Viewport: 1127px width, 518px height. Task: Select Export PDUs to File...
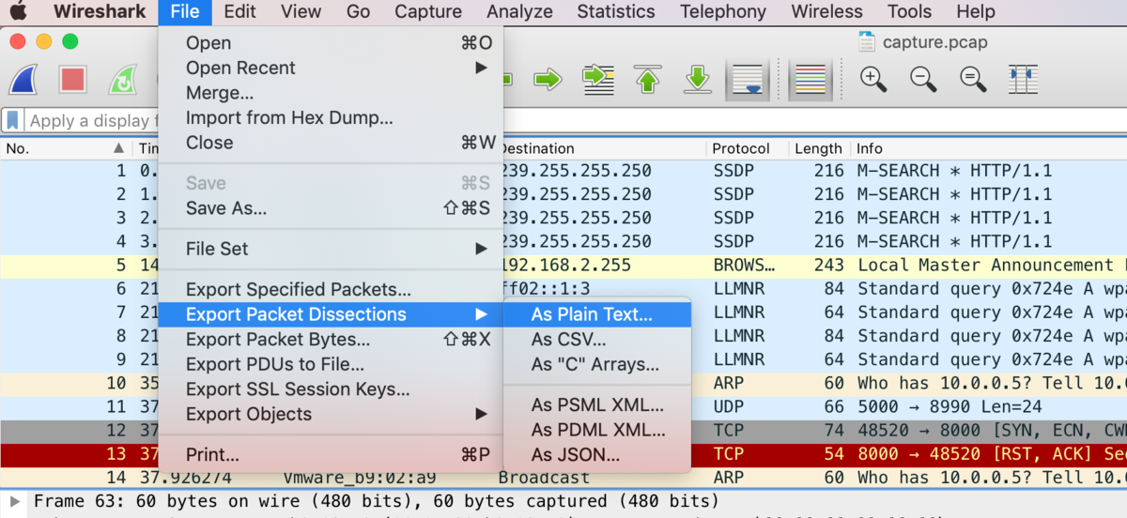tap(331, 364)
